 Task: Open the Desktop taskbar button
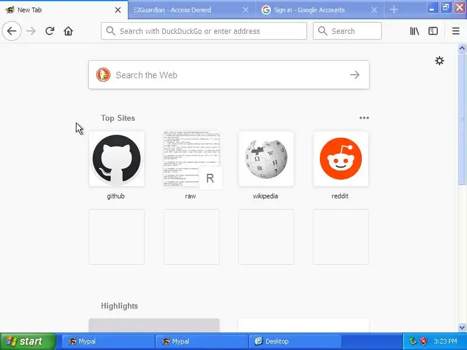(295, 341)
